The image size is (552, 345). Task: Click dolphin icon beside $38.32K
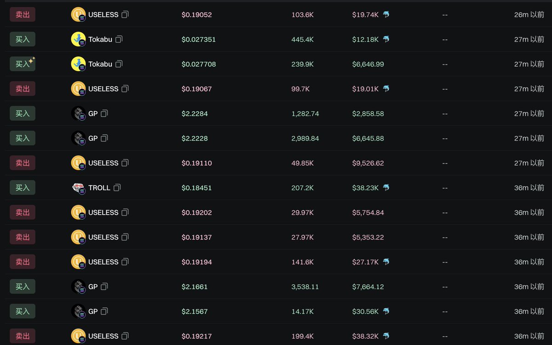pos(386,336)
